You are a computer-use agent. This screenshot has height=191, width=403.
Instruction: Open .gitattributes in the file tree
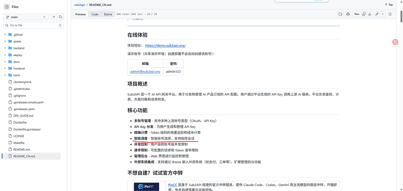pyautogui.click(x=22, y=89)
